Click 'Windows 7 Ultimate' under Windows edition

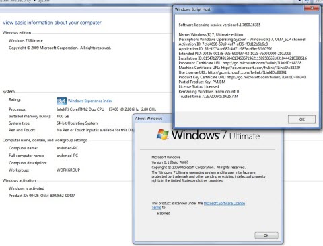26,40
